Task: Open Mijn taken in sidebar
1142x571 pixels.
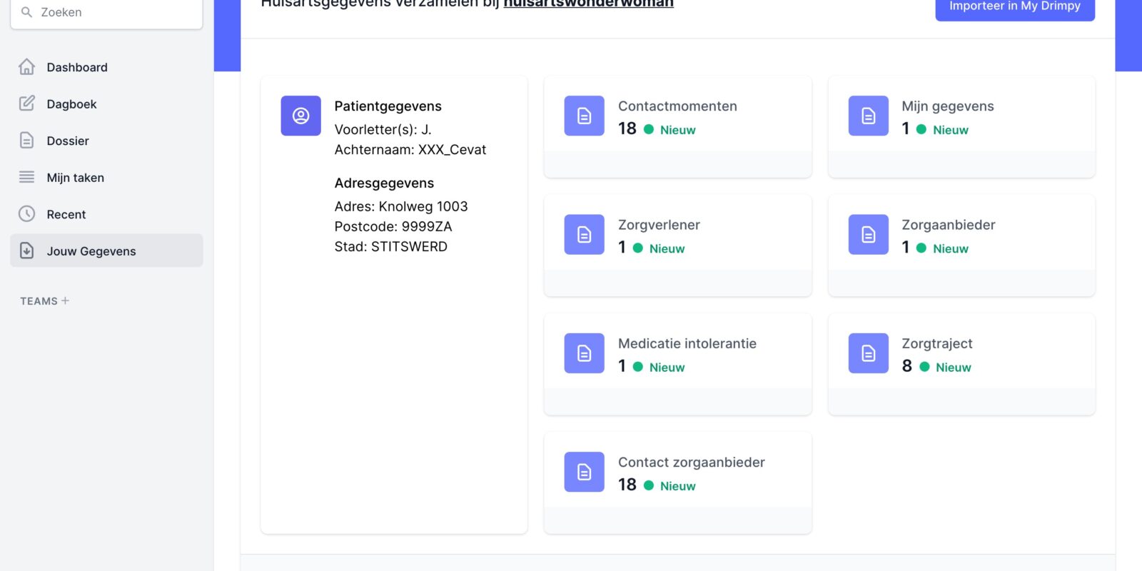Action: click(x=75, y=178)
